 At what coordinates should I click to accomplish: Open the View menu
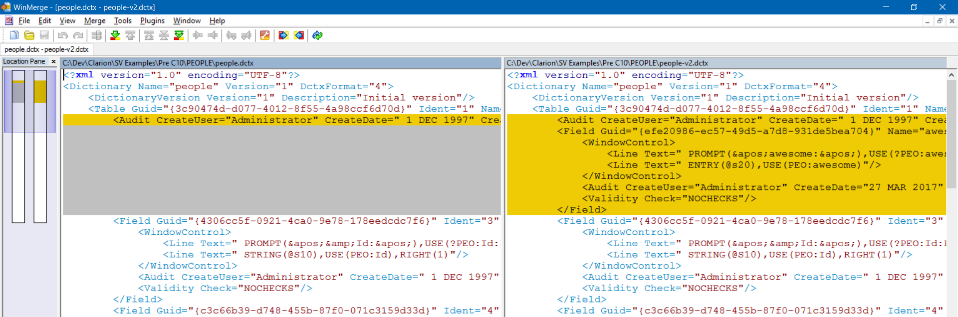[x=67, y=20]
